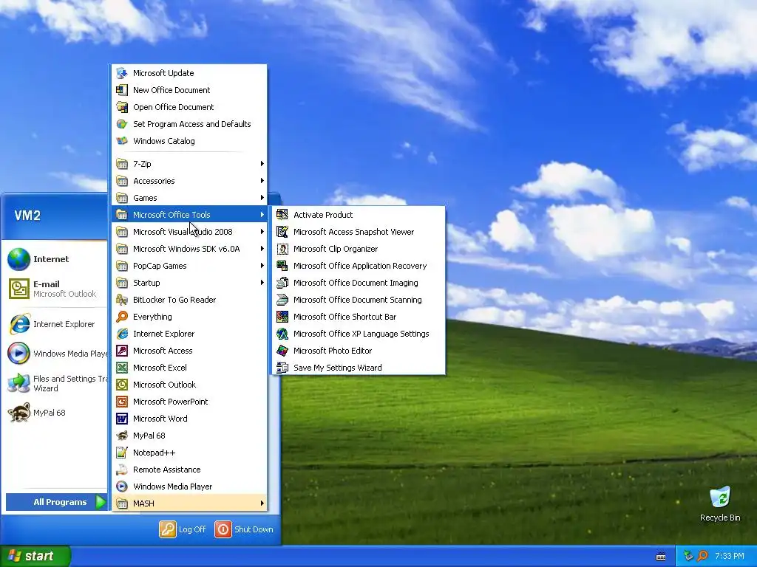Open Internet Explorer in Start menu left pane
The height and width of the screenshot is (567, 757).
pyautogui.click(x=55, y=324)
